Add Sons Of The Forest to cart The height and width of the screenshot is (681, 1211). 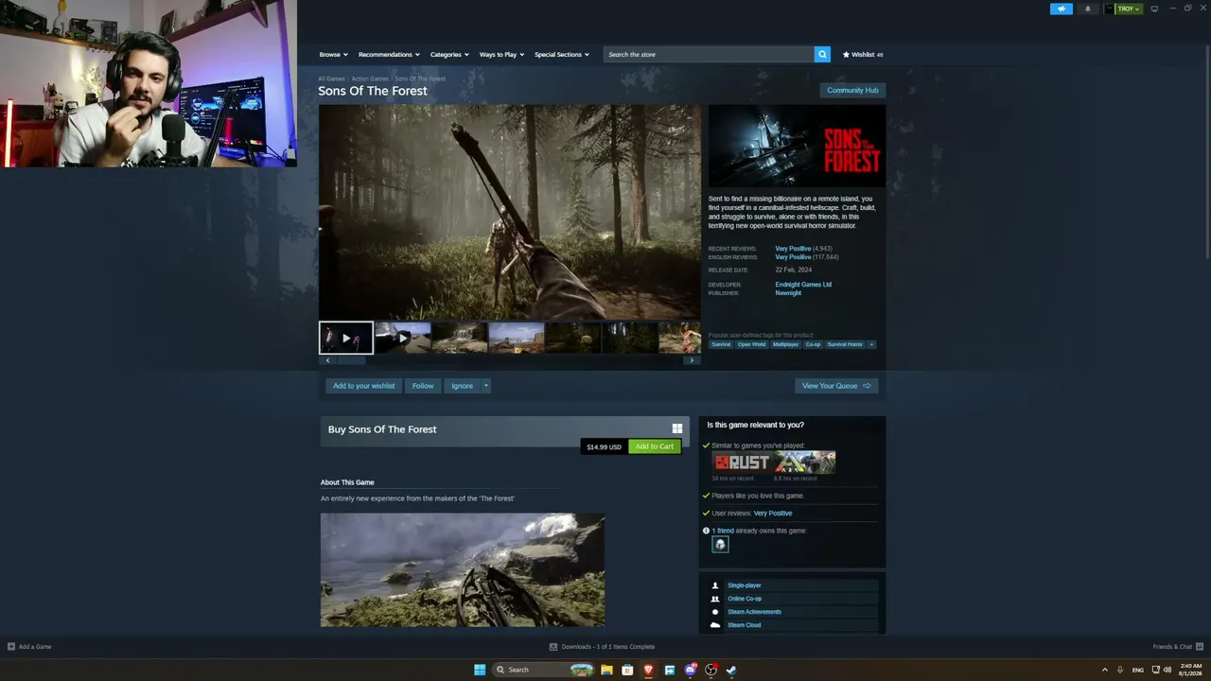click(655, 446)
